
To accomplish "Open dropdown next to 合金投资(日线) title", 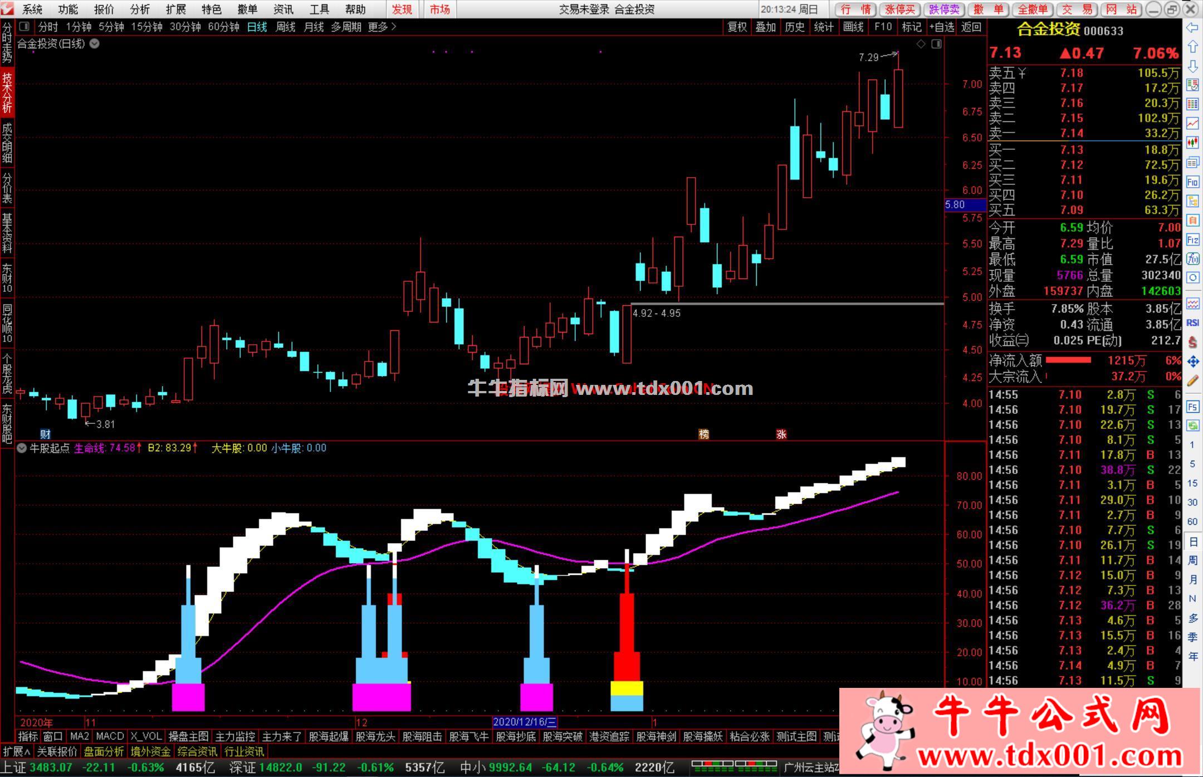I will pyautogui.click(x=95, y=43).
